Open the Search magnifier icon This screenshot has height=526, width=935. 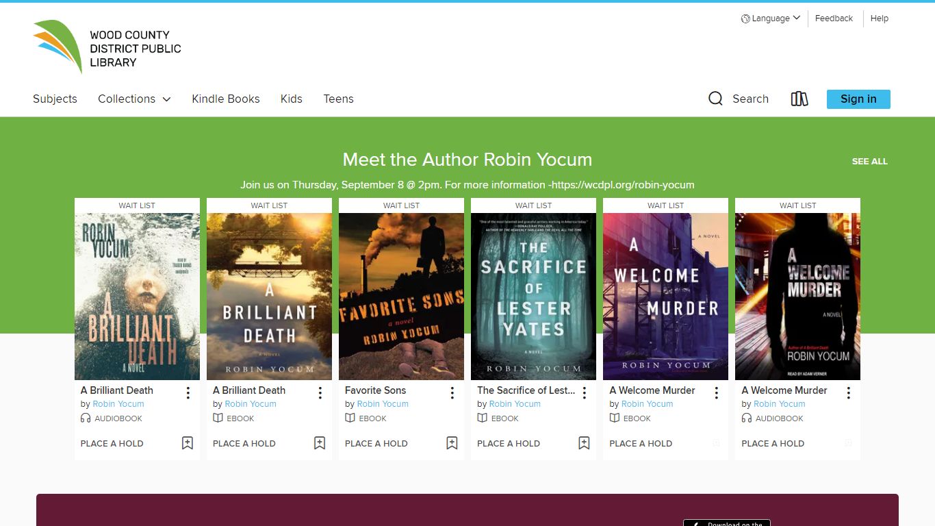click(715, 99)
